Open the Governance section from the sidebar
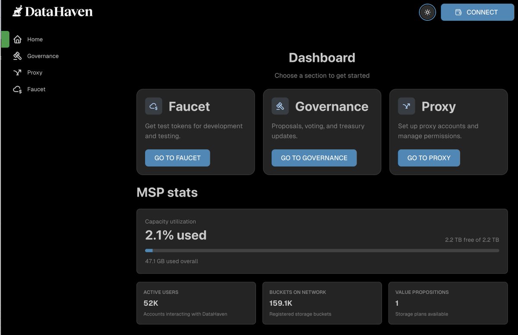Image resolution: width=518 pixels, height=335 pixels. 42,56
